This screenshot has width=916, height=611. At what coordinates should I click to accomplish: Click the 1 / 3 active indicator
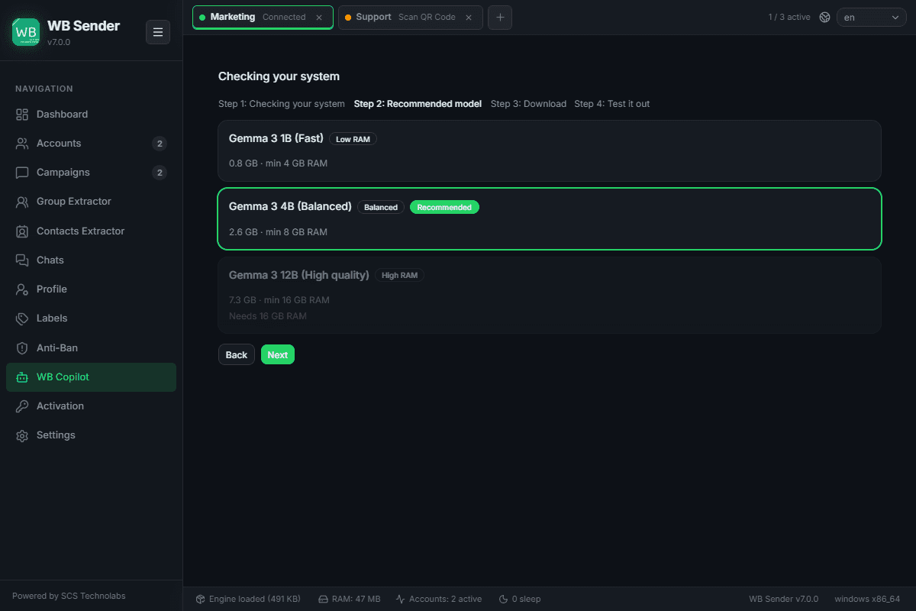click(789, 17)
